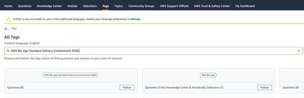This screenshot has height=98, width=304.
Task: Open My Dashboard
Action: [245, 6]
